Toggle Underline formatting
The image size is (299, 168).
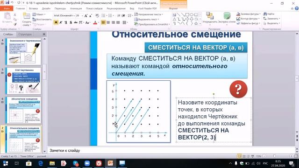click(66, 22)
